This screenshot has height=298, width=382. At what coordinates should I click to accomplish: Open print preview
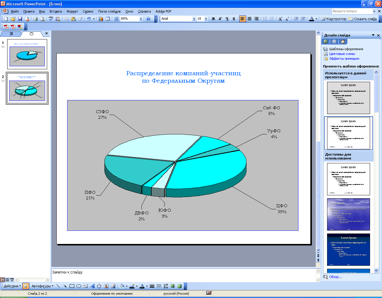[x=42, y=19]
